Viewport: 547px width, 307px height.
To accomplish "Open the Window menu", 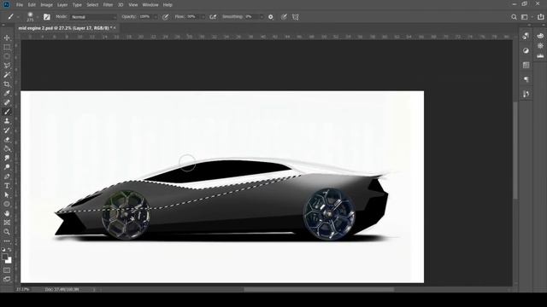I will click(150, 5).
